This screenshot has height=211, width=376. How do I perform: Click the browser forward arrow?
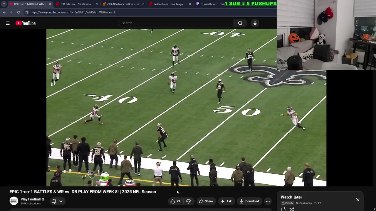(11, 12)
